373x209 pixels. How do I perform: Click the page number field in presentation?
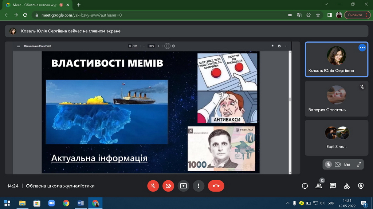click(x=130, y=46)
